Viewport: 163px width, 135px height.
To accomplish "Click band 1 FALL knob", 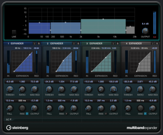I will coord(10,108).
